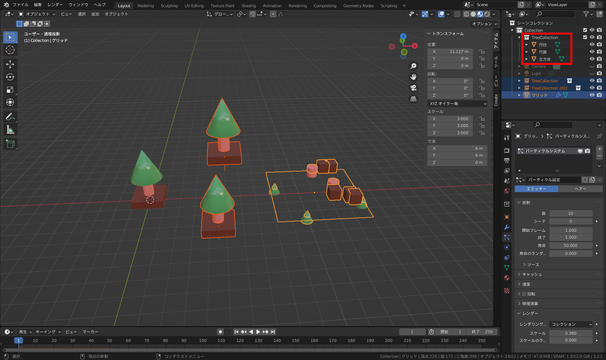Enable the 回転 checkbox in particle settings
The width and height of the screenshot is (606, 360).
click(524, 294)
